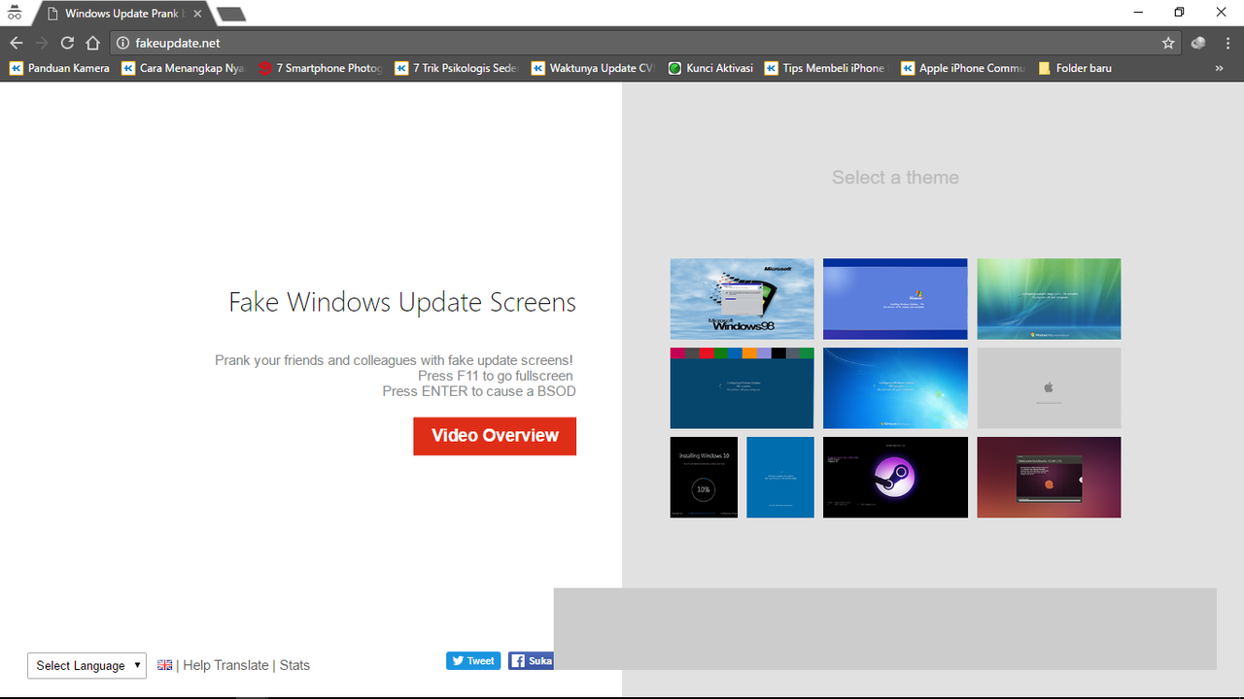
Task: Select the Steam logo theme thumbnail
Action: pos(895,477)
